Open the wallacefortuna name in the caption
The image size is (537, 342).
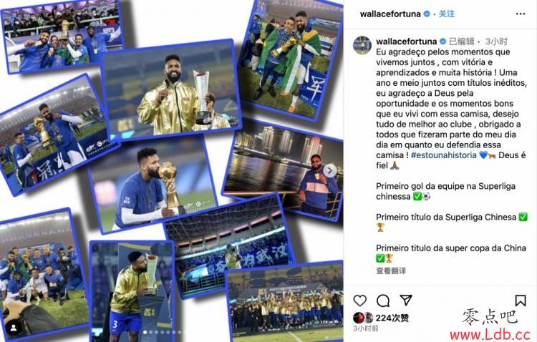coord(406,41)
